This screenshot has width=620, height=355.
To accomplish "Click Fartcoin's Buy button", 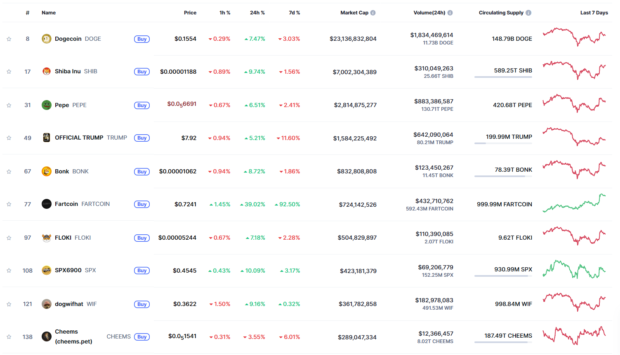I will click(x=142, y=204).
